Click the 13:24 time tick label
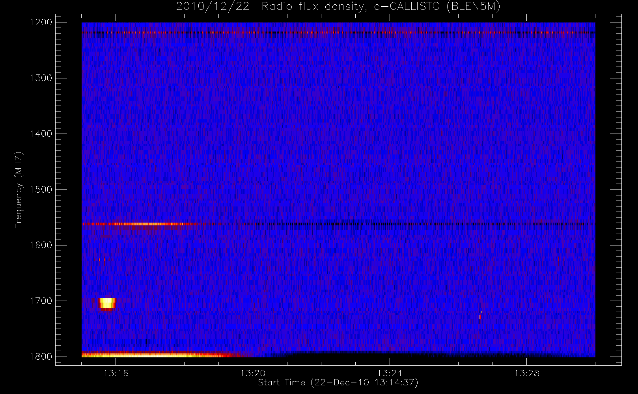The width and height of the screenshot is (638, 394). tap(390, 373)
